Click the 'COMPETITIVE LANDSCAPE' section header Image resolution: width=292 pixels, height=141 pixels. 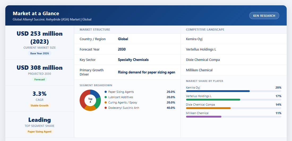click(x=205, y=30)
